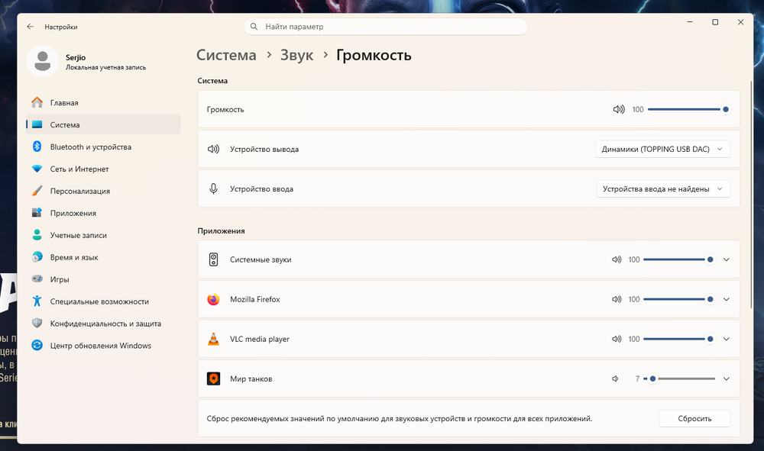Click the Звук breadcrumb link
Image resolution: width=764 pixels, height=451 pixels.
coord(296,56)
